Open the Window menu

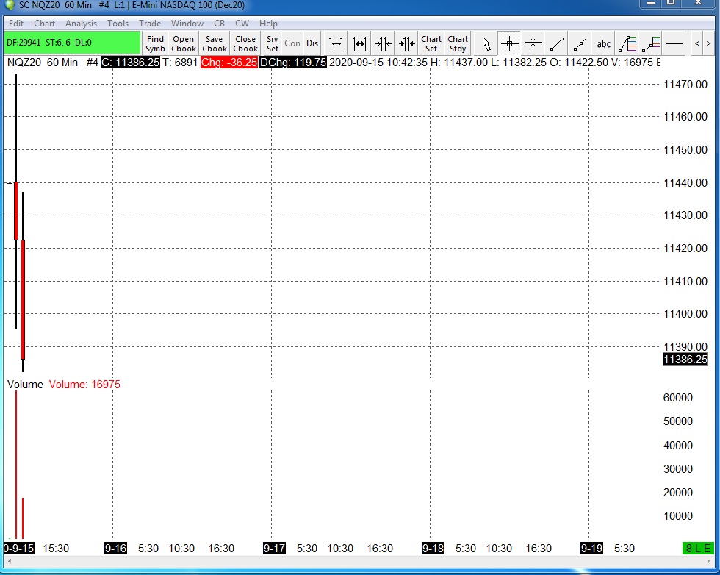pyautogui.click(x=187, y=24)
